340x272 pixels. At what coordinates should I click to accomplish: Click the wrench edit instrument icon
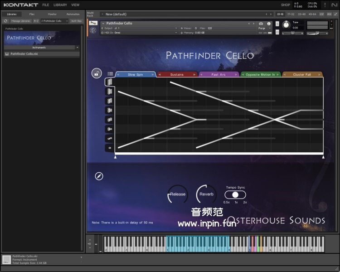(x=93, y=23)
